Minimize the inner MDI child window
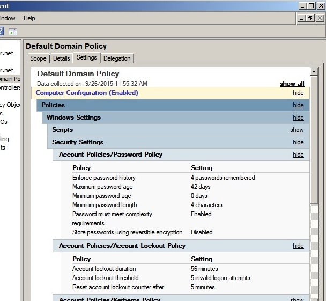 (x=301, y=18)
